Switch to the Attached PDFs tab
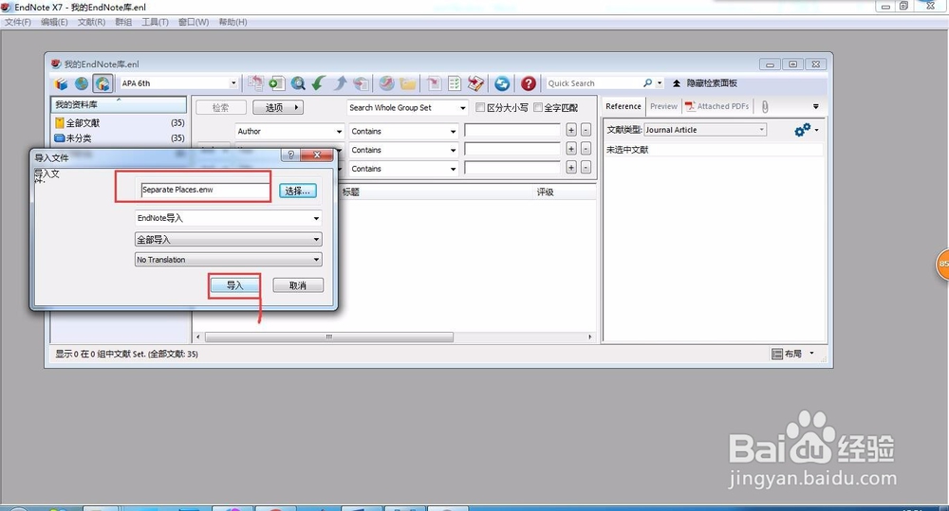The image size is (949, 511). (x=717, y=106)
